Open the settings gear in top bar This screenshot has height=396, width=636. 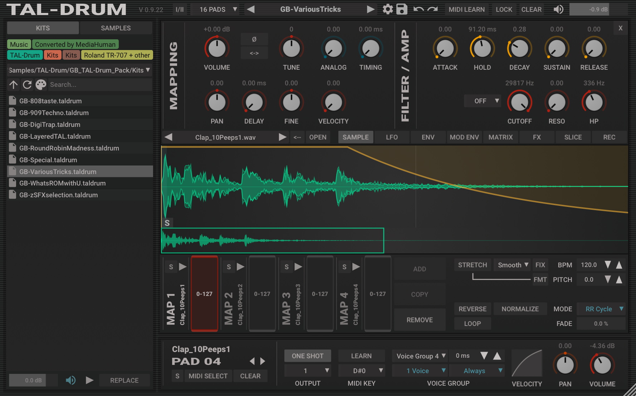[x=387, y=9]
